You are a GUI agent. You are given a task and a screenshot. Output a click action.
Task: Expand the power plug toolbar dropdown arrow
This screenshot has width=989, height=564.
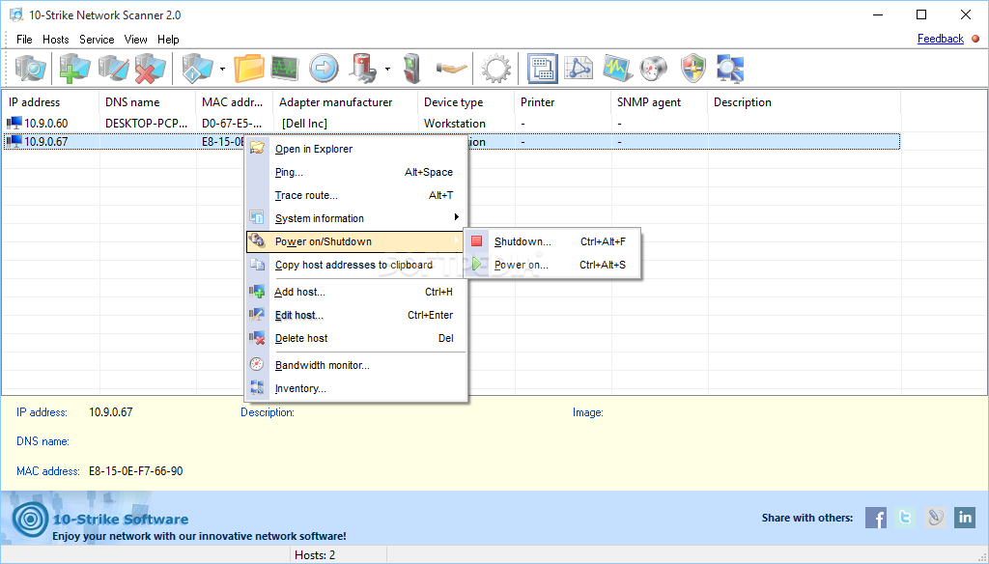387,69
